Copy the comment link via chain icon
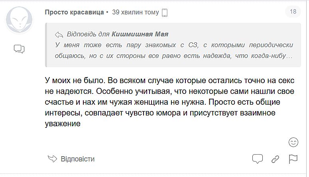The height and width of the screenshot is (177, 309). pos(275,159)
